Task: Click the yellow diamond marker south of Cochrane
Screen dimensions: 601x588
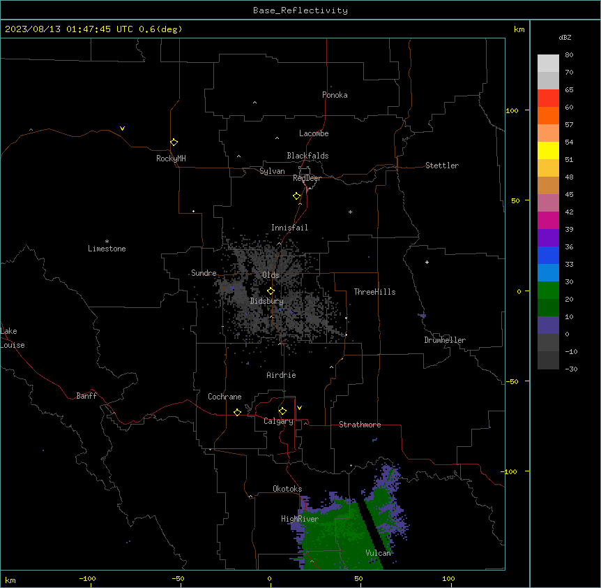Action: click(x=237, y=412)
